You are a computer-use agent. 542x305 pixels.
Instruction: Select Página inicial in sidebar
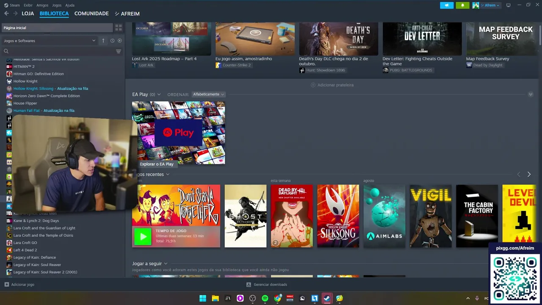57,28
